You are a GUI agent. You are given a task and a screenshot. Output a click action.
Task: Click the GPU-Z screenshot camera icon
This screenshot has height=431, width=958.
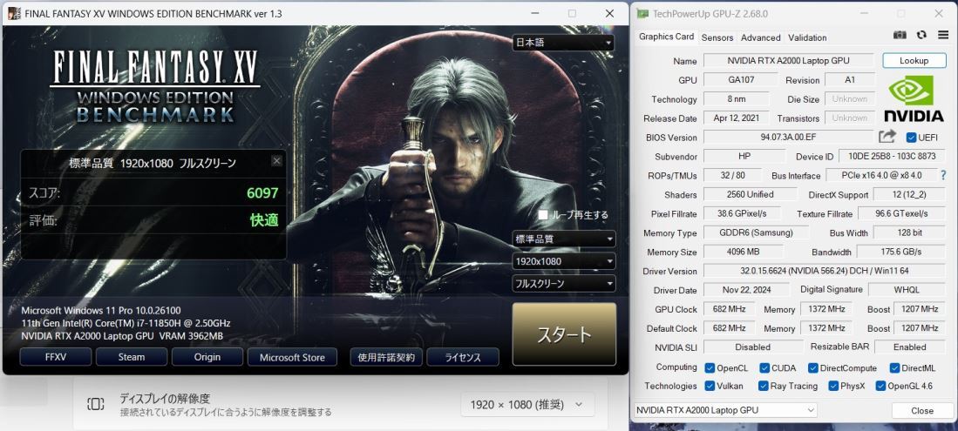point(900,36)
